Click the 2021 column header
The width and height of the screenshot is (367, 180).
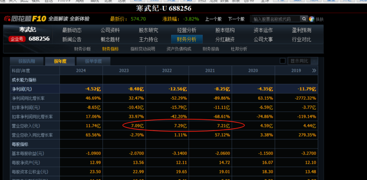(210, 70)
